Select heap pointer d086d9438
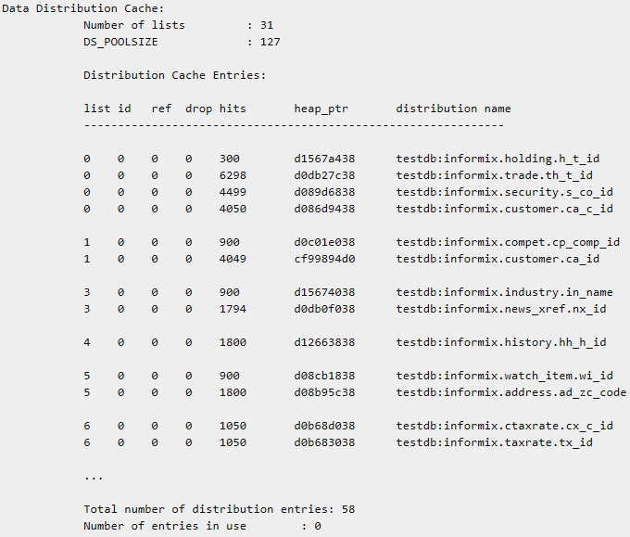 [x=324, y=209]
